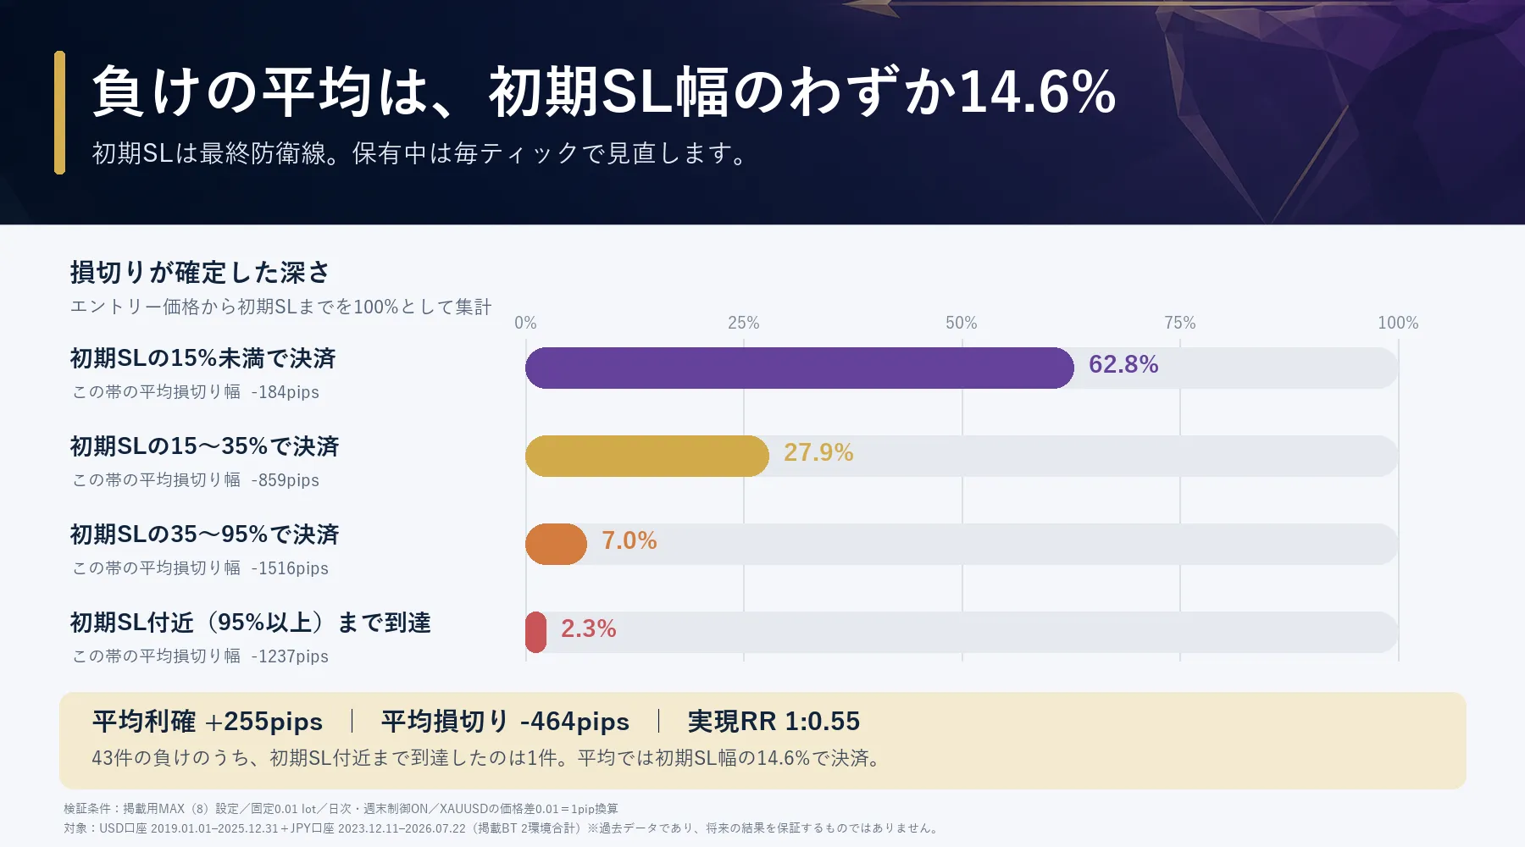Image resolution: width=1525 pixels, height=847 pixels.
Task: Click the gold 27.9% bar
Action: pyautogui.click(x=647, y=456)
